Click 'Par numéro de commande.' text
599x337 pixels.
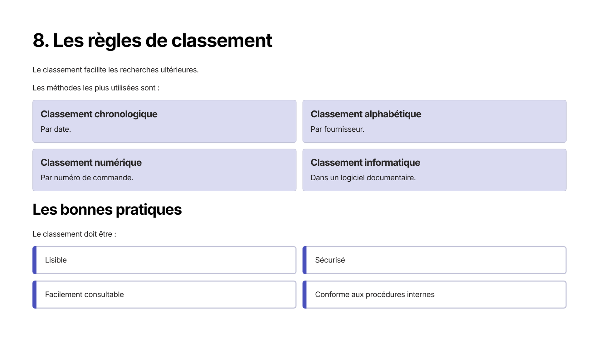click(x=87, y=178)
